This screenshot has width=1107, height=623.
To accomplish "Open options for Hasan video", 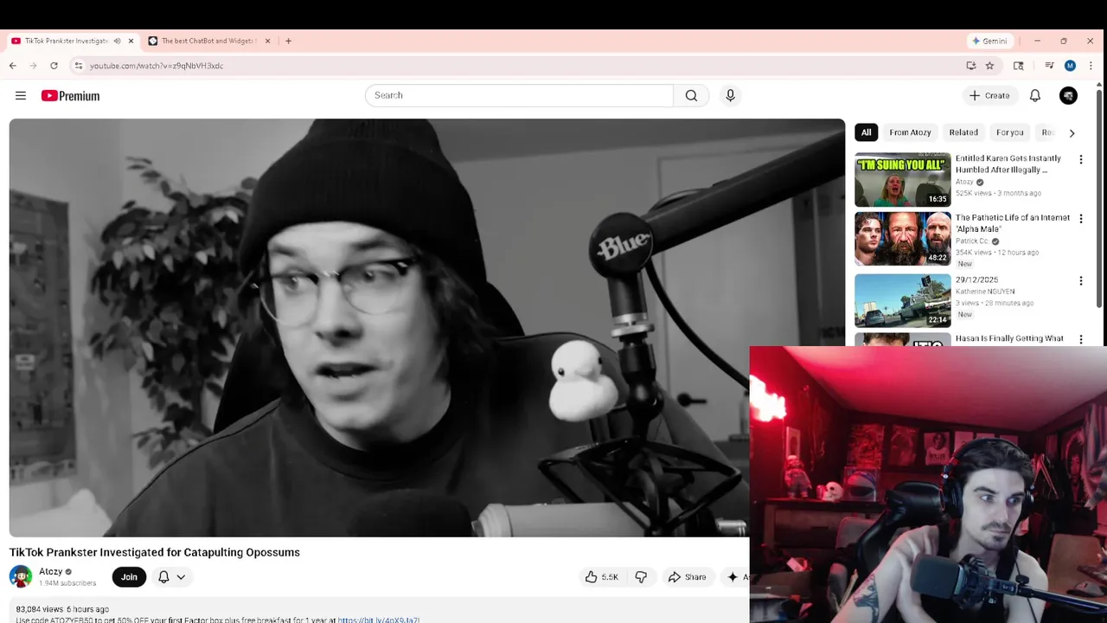I will [1080, 340].
